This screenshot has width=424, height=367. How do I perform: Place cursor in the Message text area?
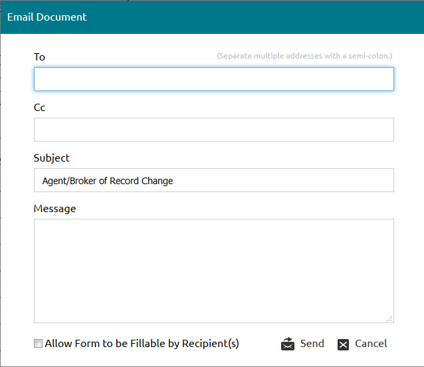213,271
